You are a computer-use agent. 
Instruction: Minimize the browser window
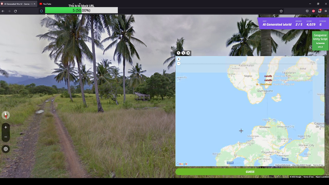[x=310, y=4]
